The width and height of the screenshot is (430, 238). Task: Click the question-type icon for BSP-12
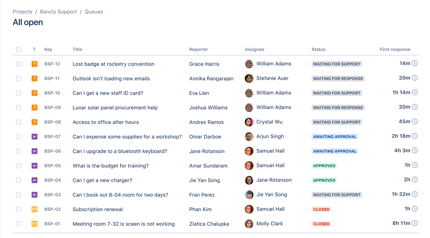[x=34, y=64]
